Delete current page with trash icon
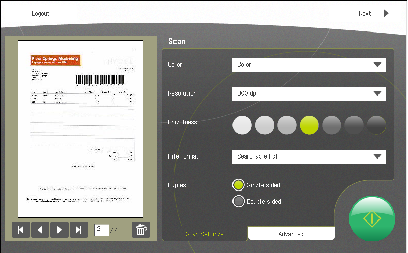This screenshot has height=253, width=408. (141, 230)
